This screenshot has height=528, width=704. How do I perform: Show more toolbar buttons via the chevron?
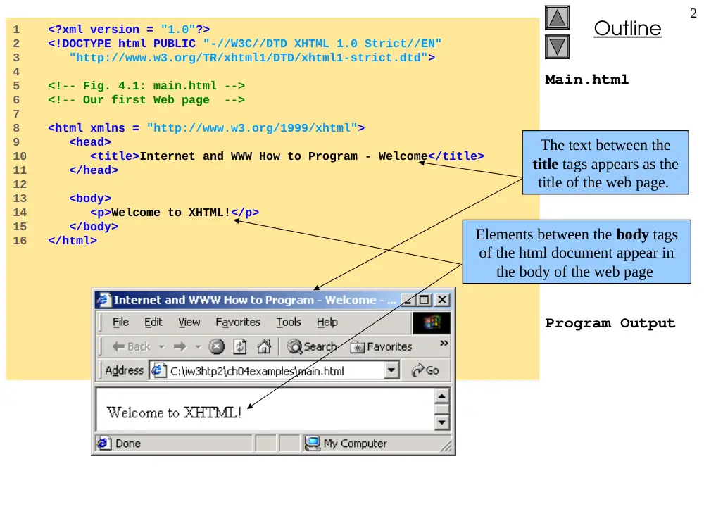tap(444, 343)
